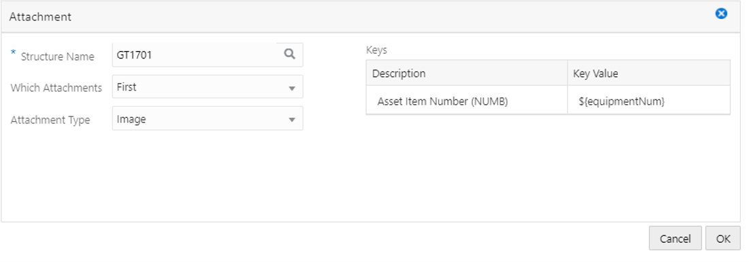This screenshot has width=749, height=262.
Task: Click the Structure Name search magnifier icon
Action: click(x=290, y=54)
